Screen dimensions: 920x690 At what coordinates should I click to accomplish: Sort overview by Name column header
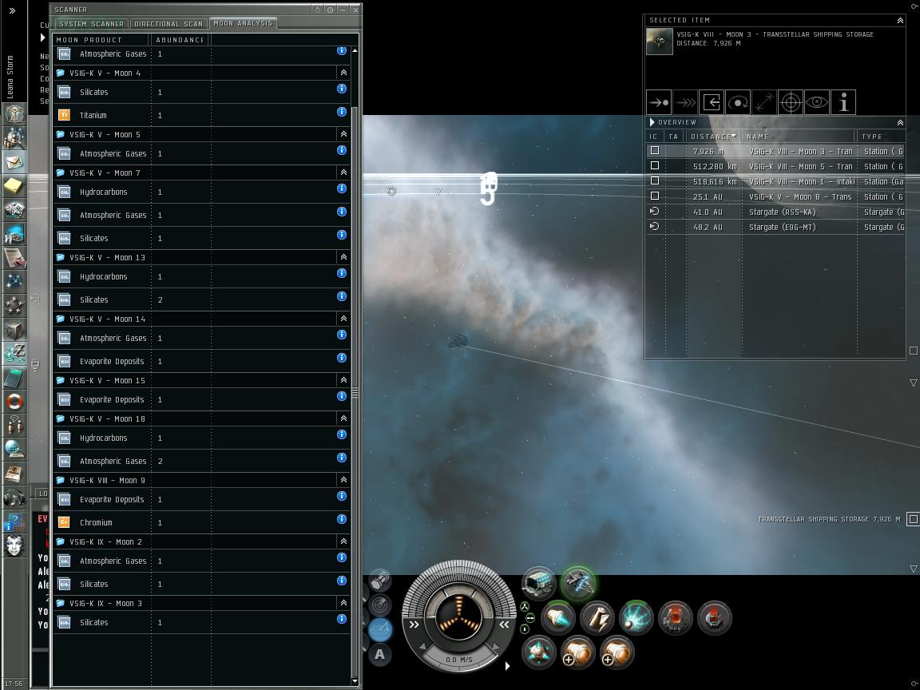click(x=799, y=137)
